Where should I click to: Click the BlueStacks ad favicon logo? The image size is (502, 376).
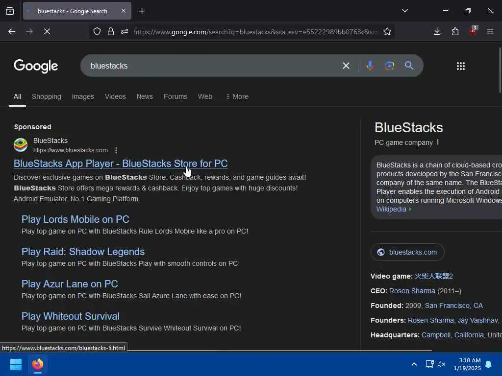[x=21, y=145]
